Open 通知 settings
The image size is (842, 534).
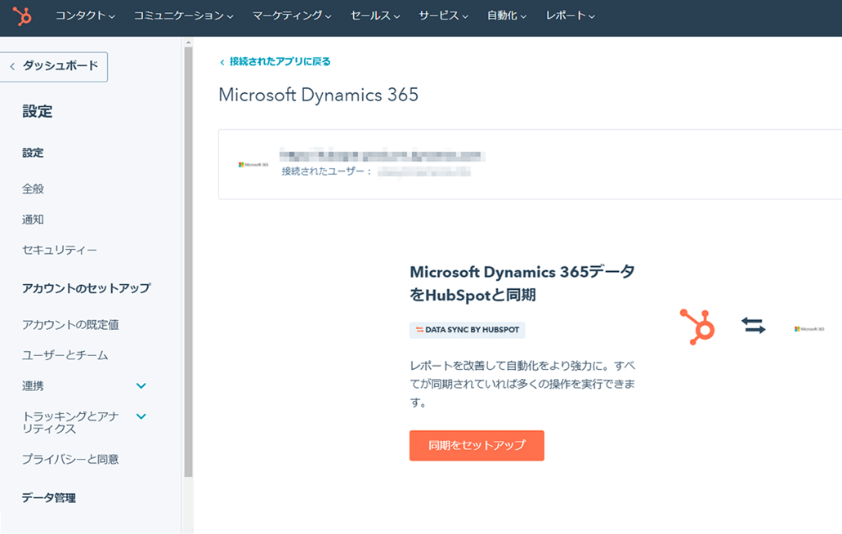point(33,220)
